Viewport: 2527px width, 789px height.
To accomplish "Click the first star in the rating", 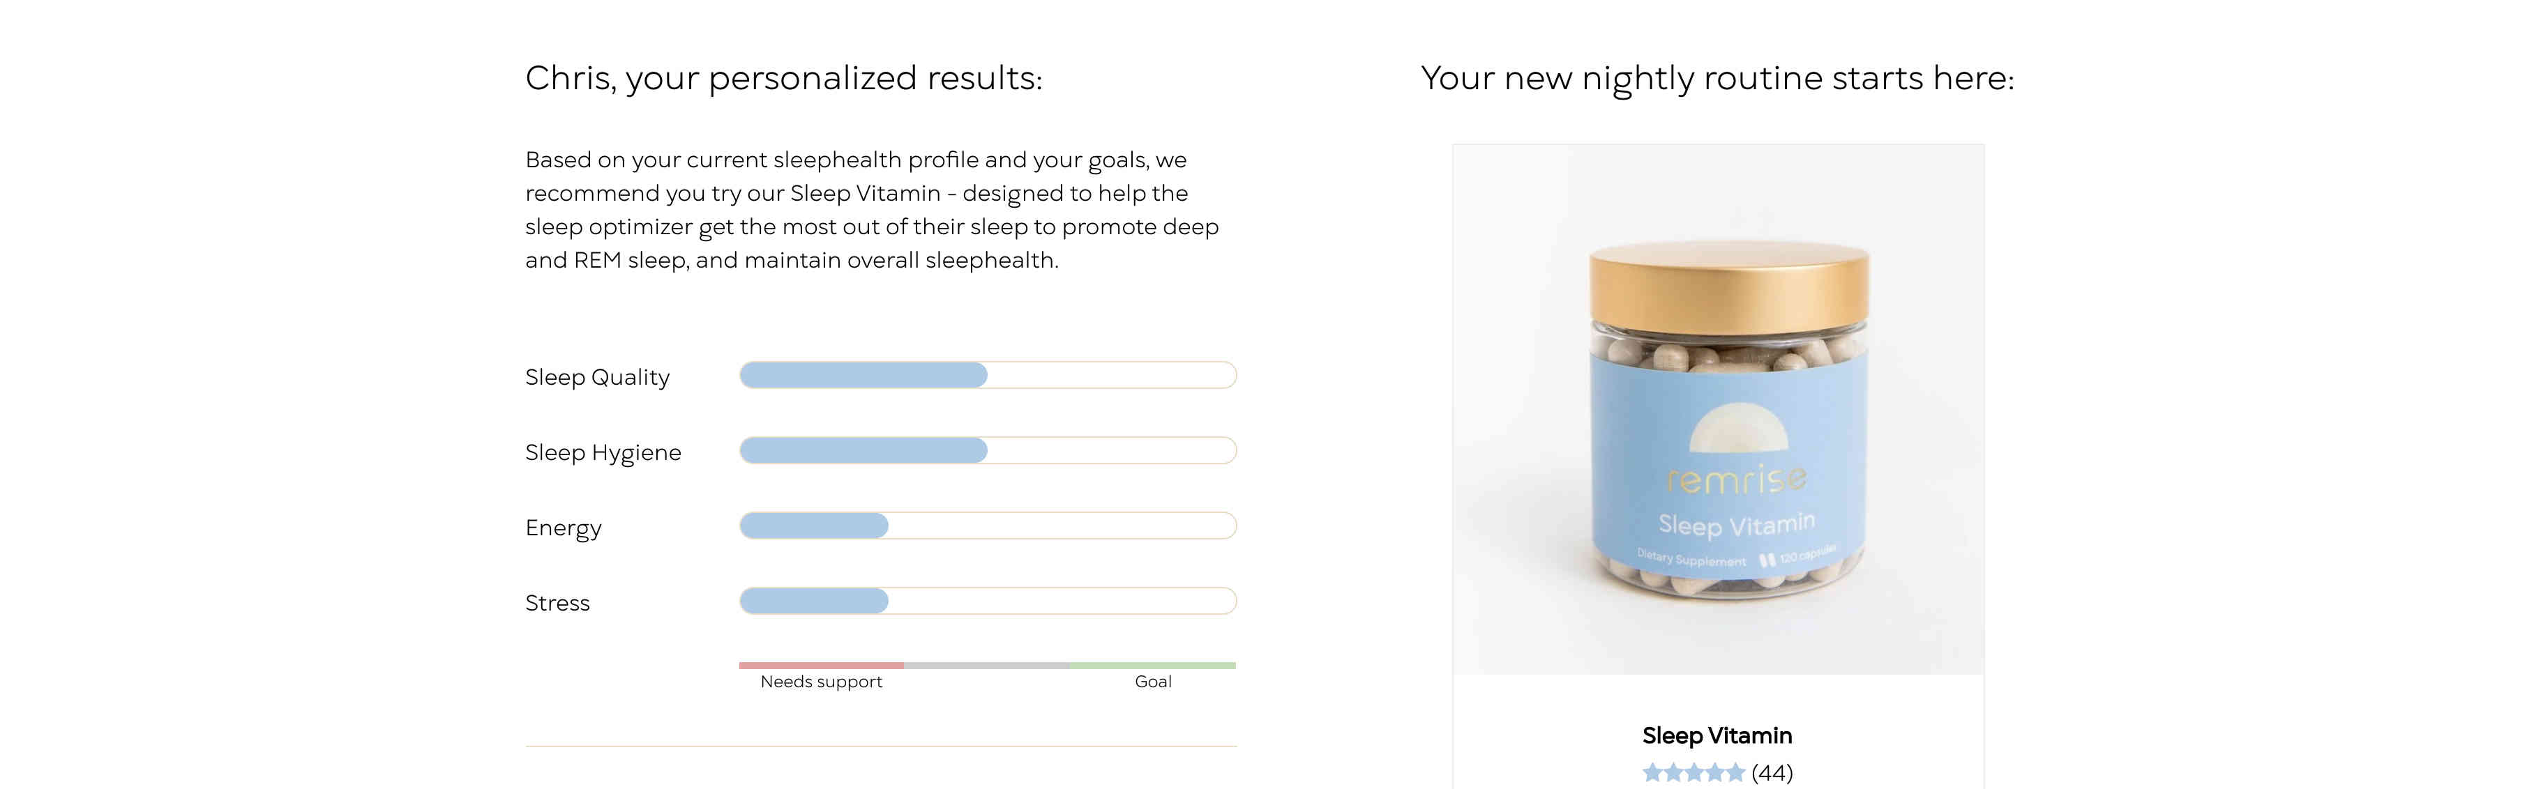I will (1653, 774).
